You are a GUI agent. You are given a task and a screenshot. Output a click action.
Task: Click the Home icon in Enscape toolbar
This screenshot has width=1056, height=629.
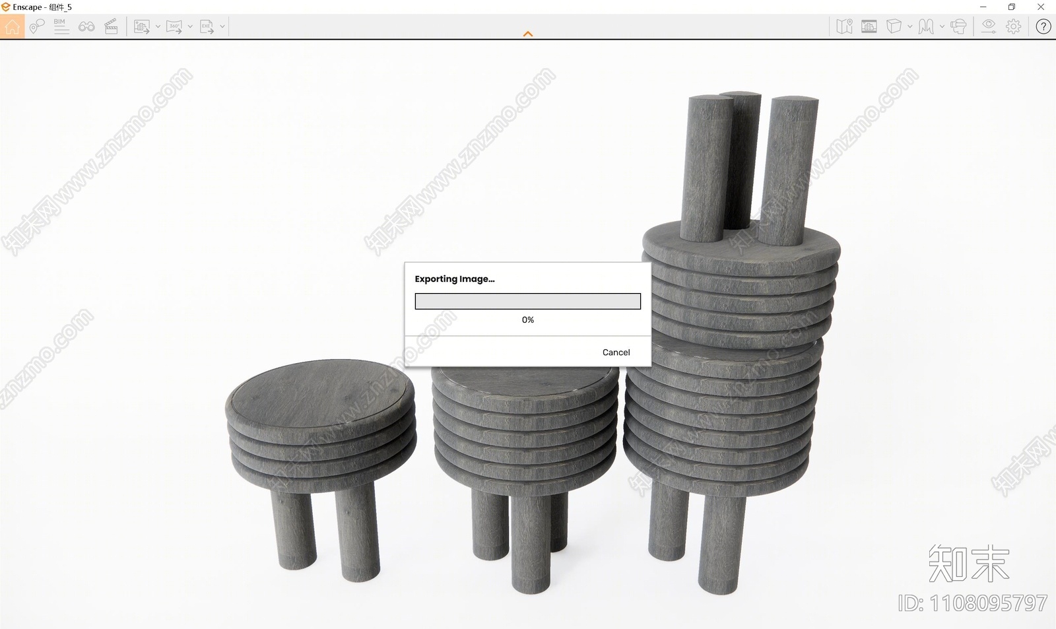click(x=12, y=26)
